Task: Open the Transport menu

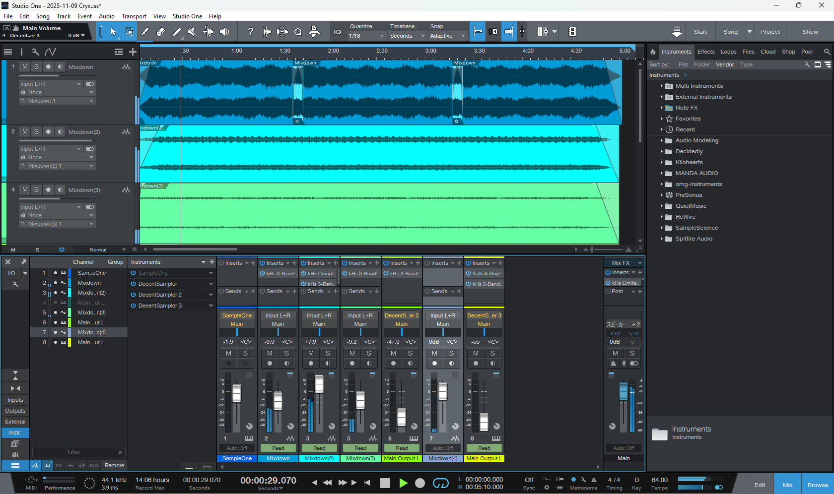Action: click(x=134, y=16)
